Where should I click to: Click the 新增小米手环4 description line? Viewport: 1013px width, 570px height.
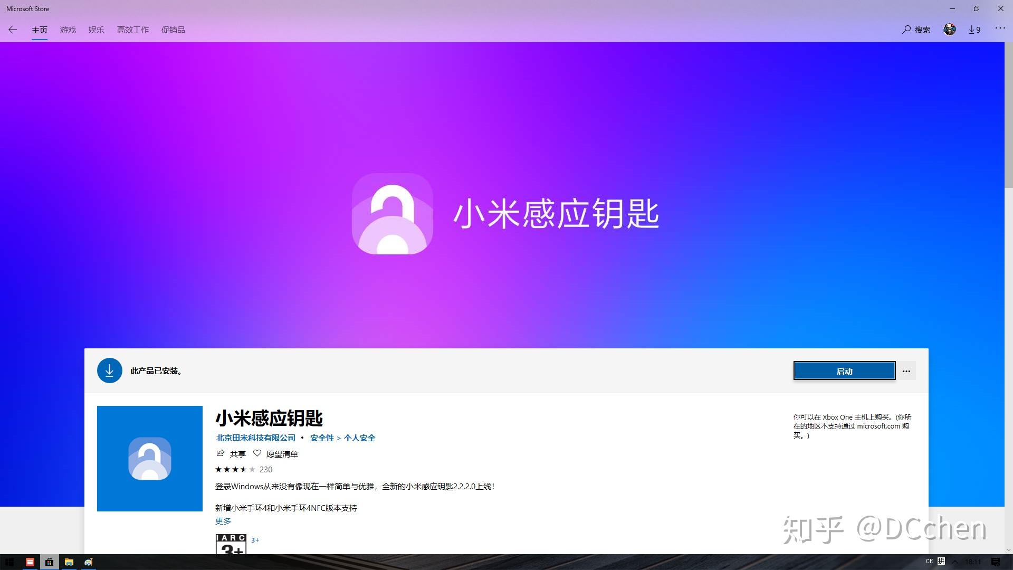coord(286,508)
